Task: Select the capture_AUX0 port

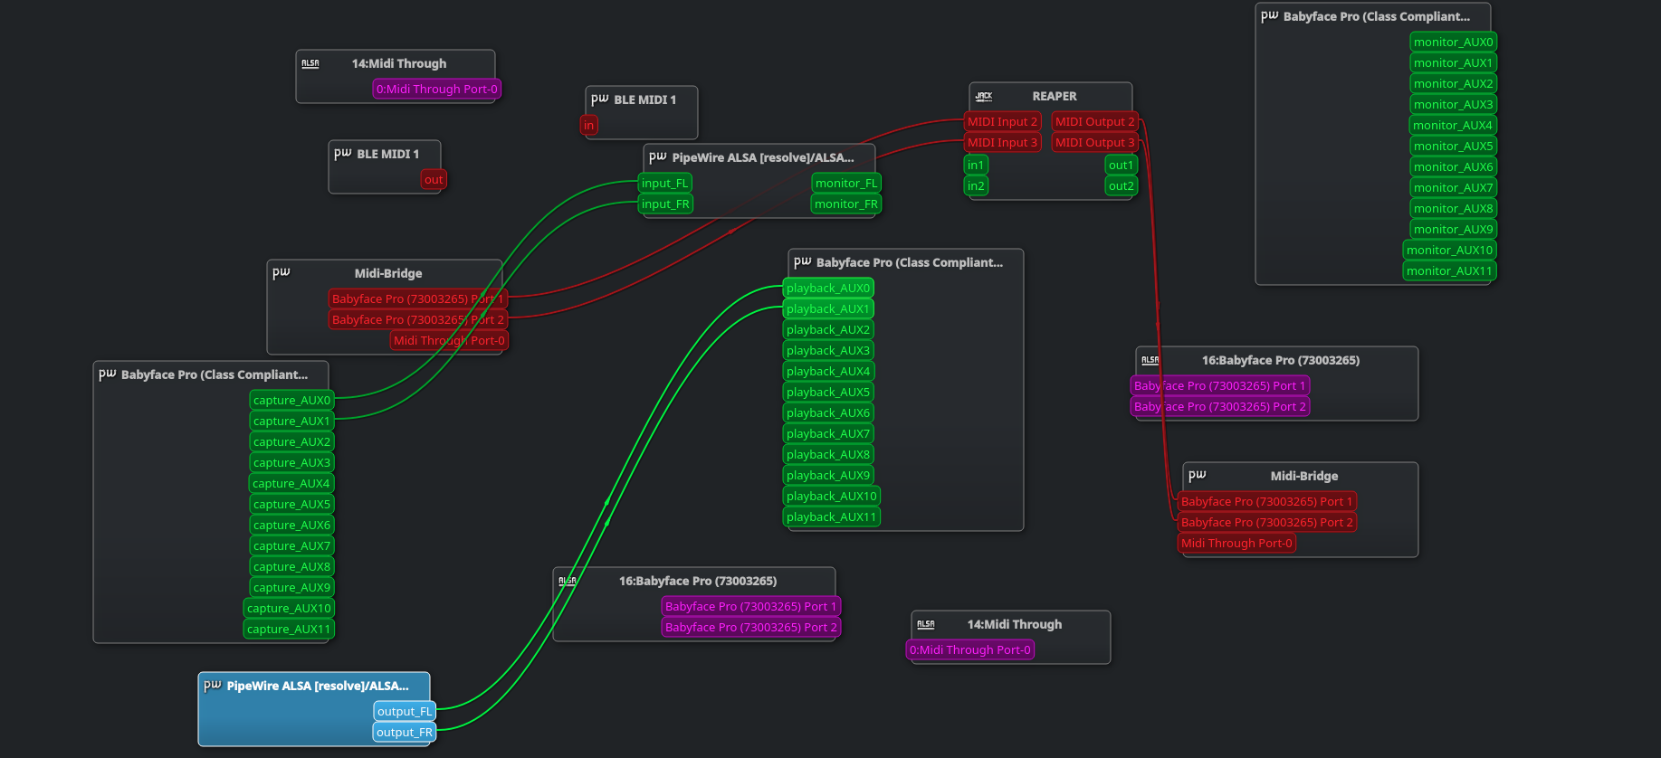Action: (x=291, y=400)
